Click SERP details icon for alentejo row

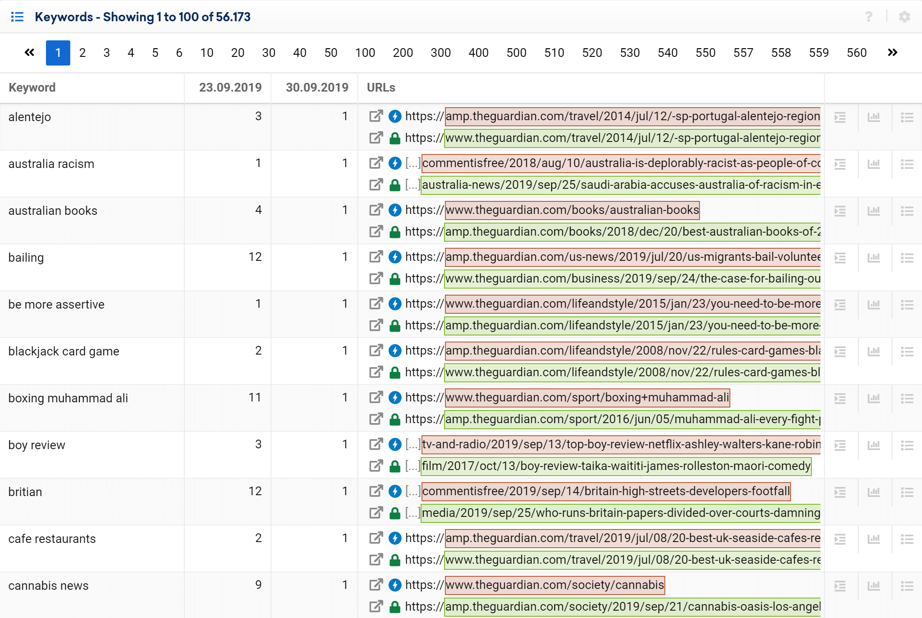tap(840, 117)
